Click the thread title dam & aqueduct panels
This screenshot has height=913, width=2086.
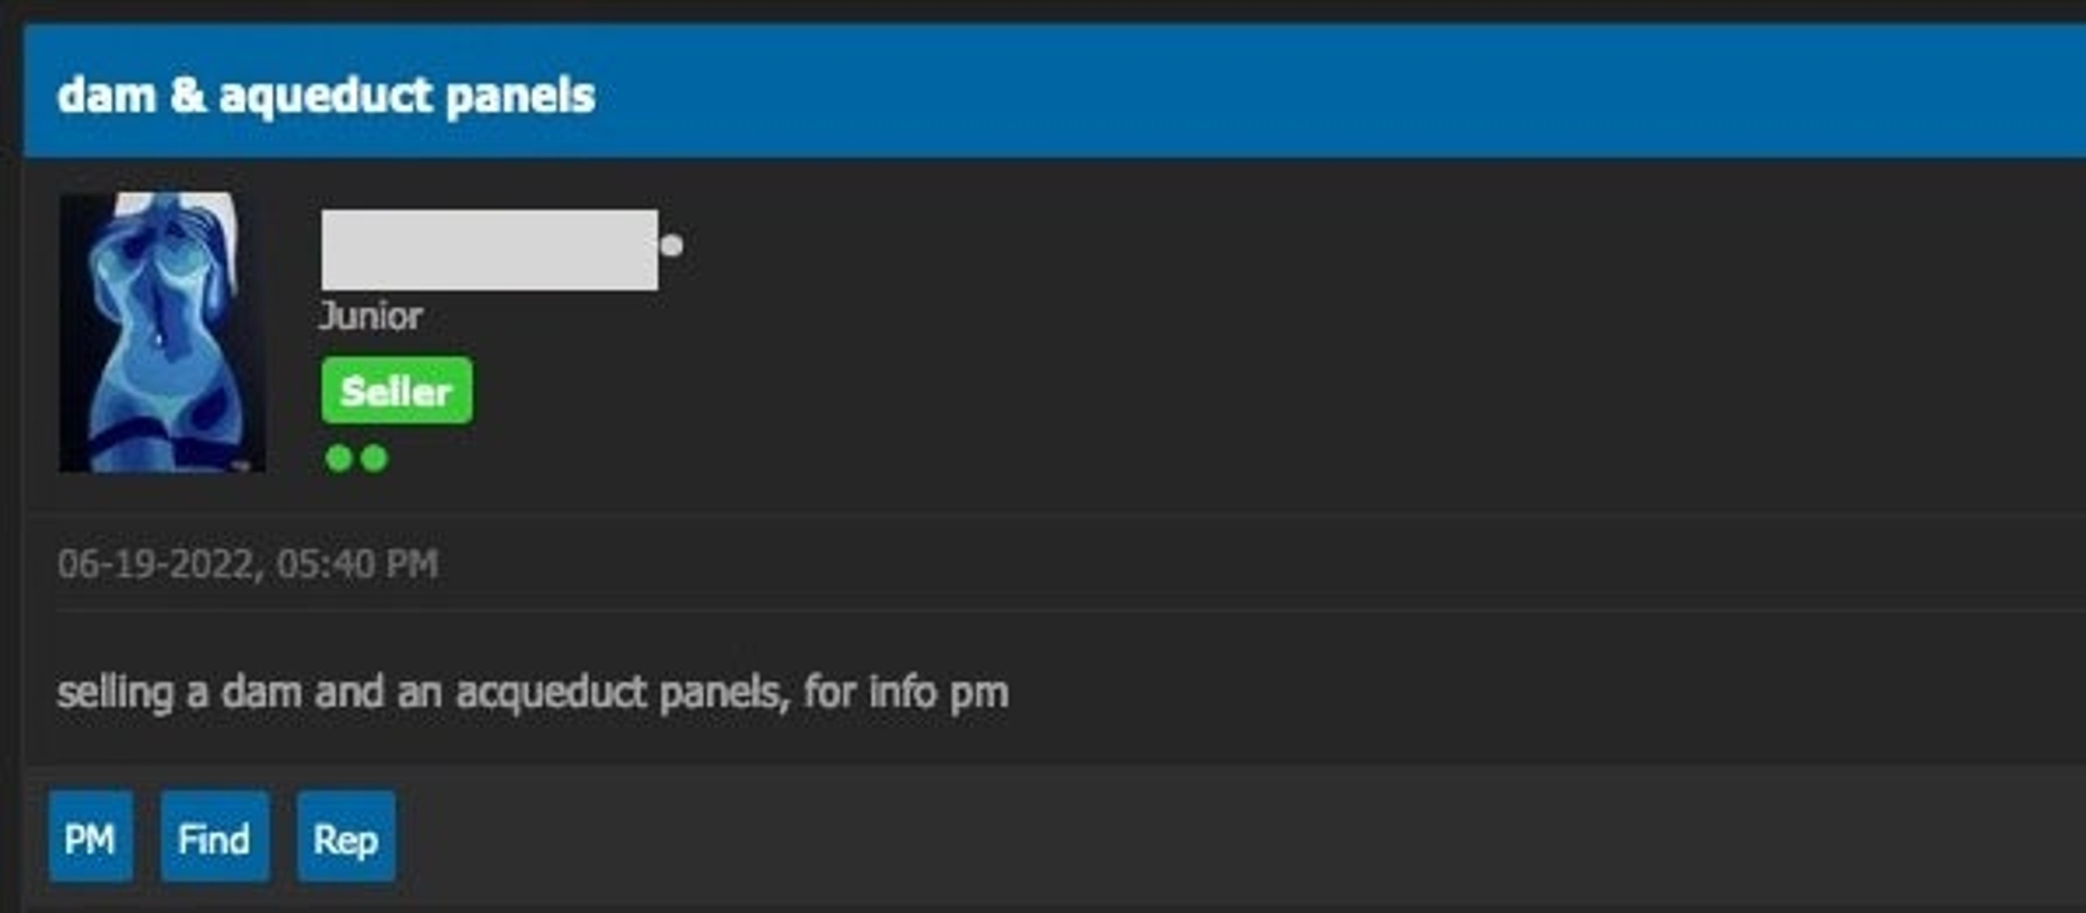coord(326,96)
